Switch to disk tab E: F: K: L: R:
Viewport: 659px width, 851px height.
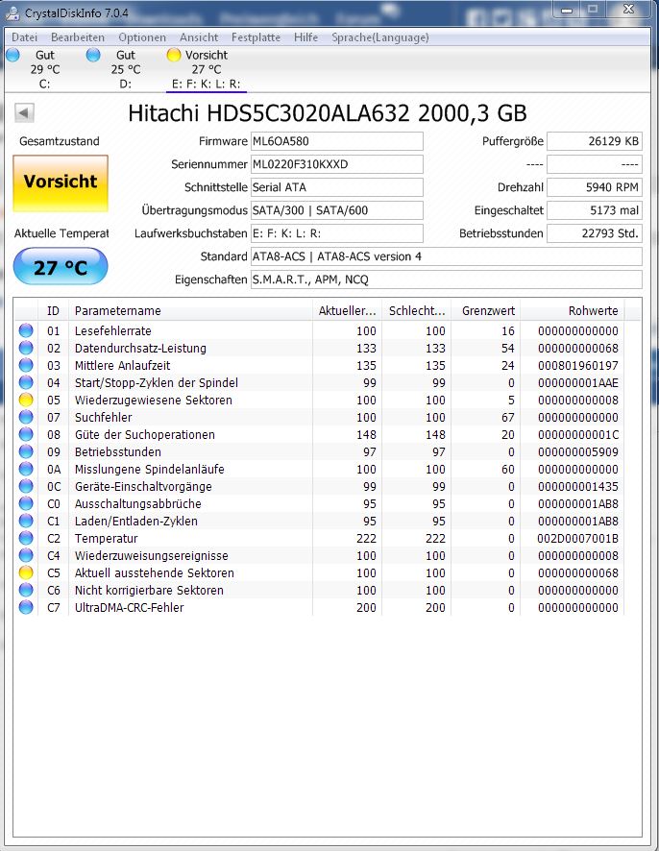point(207,69)
